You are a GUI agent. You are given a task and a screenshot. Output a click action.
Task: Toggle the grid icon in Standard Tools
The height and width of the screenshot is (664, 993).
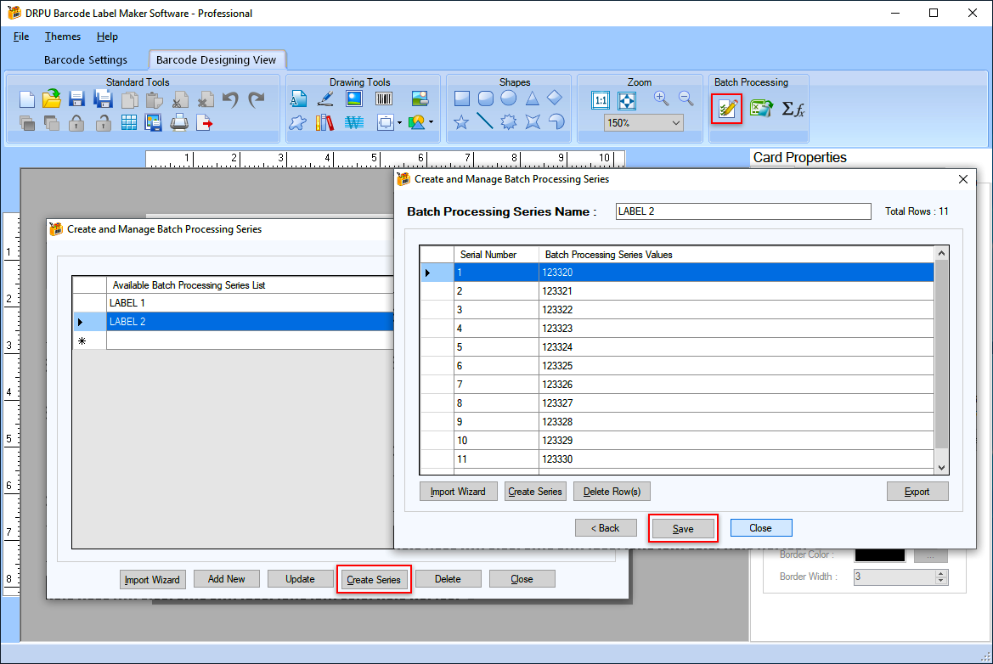pyautogui.click(x=129, y=122)
